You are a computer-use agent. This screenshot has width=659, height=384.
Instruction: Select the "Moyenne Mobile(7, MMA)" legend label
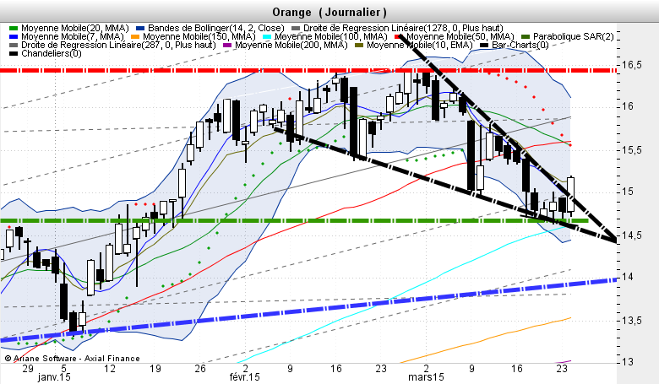click(x=73, y=36)
